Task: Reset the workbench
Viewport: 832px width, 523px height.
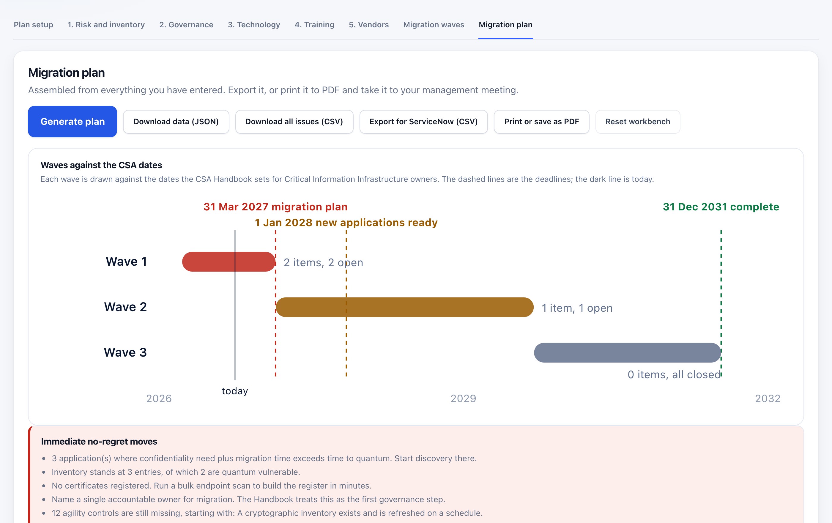Action: (638, 122)
